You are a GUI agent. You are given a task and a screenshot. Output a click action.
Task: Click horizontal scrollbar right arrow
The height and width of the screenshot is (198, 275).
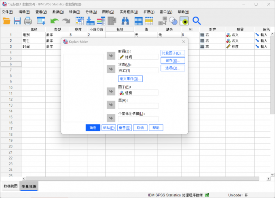tap(268, 179)
